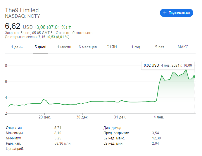Click the Рын. кап. value 58,36 млн
Screen dimensions: 202x156
(62, 143)
